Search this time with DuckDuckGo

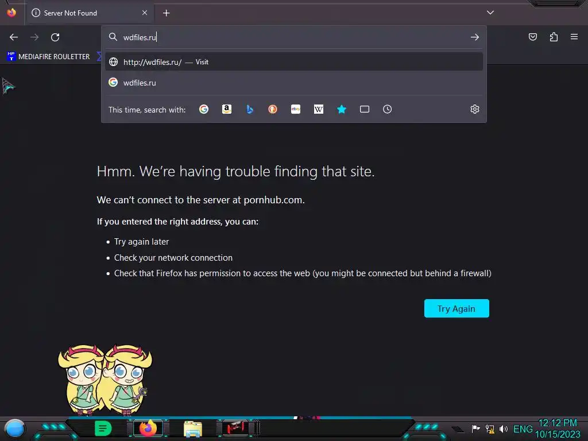(x=273, y=109)
